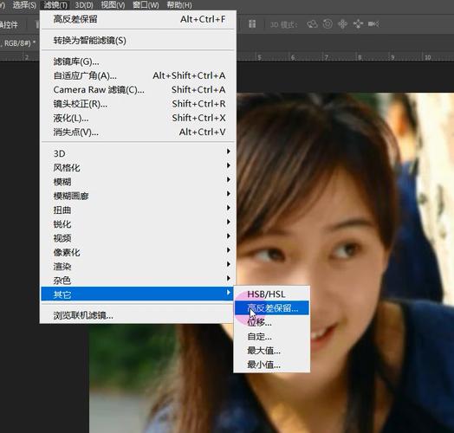Expand the 锐化 submenu
The image size is (454, 433).
(138, 223)
